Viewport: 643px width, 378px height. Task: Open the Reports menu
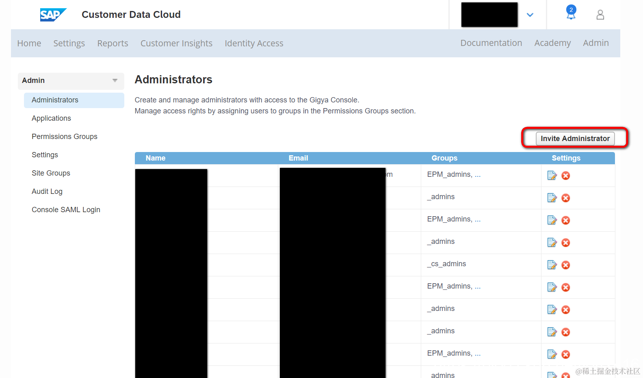[x=113, y=43]
